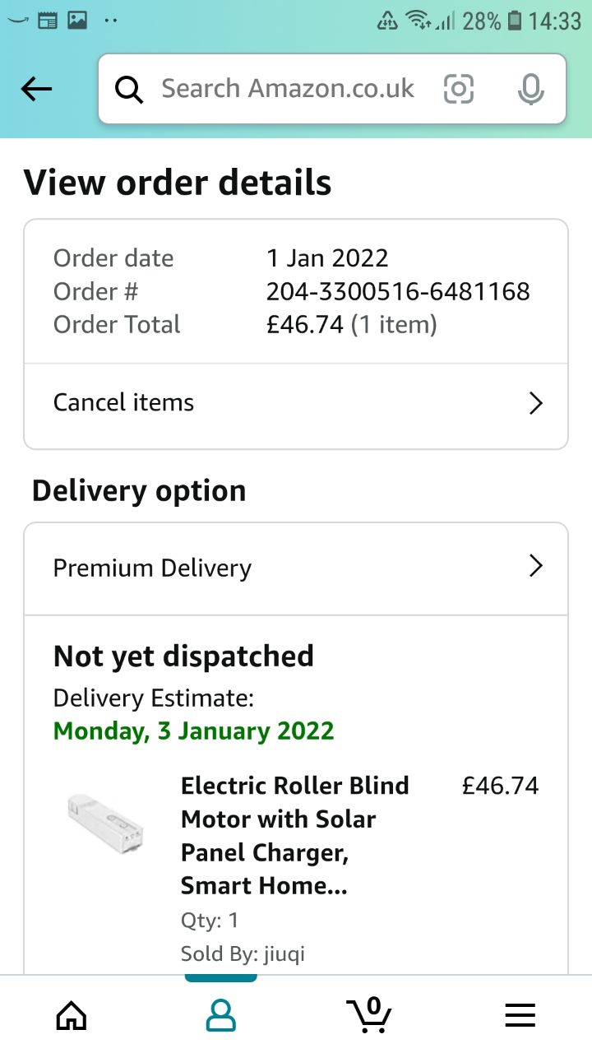Tap the search magnifier icon
The width and height of the screenshot is (592, 1053).
point(129,89)
